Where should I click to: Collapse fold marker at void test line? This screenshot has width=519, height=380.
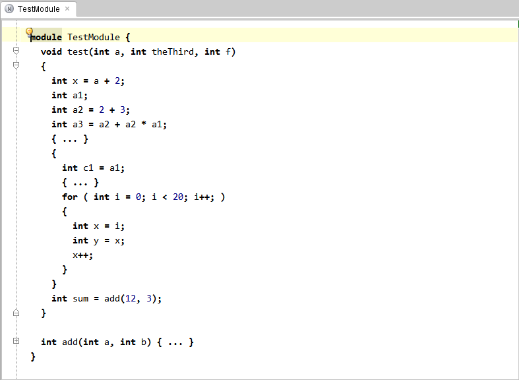(16, 51)
